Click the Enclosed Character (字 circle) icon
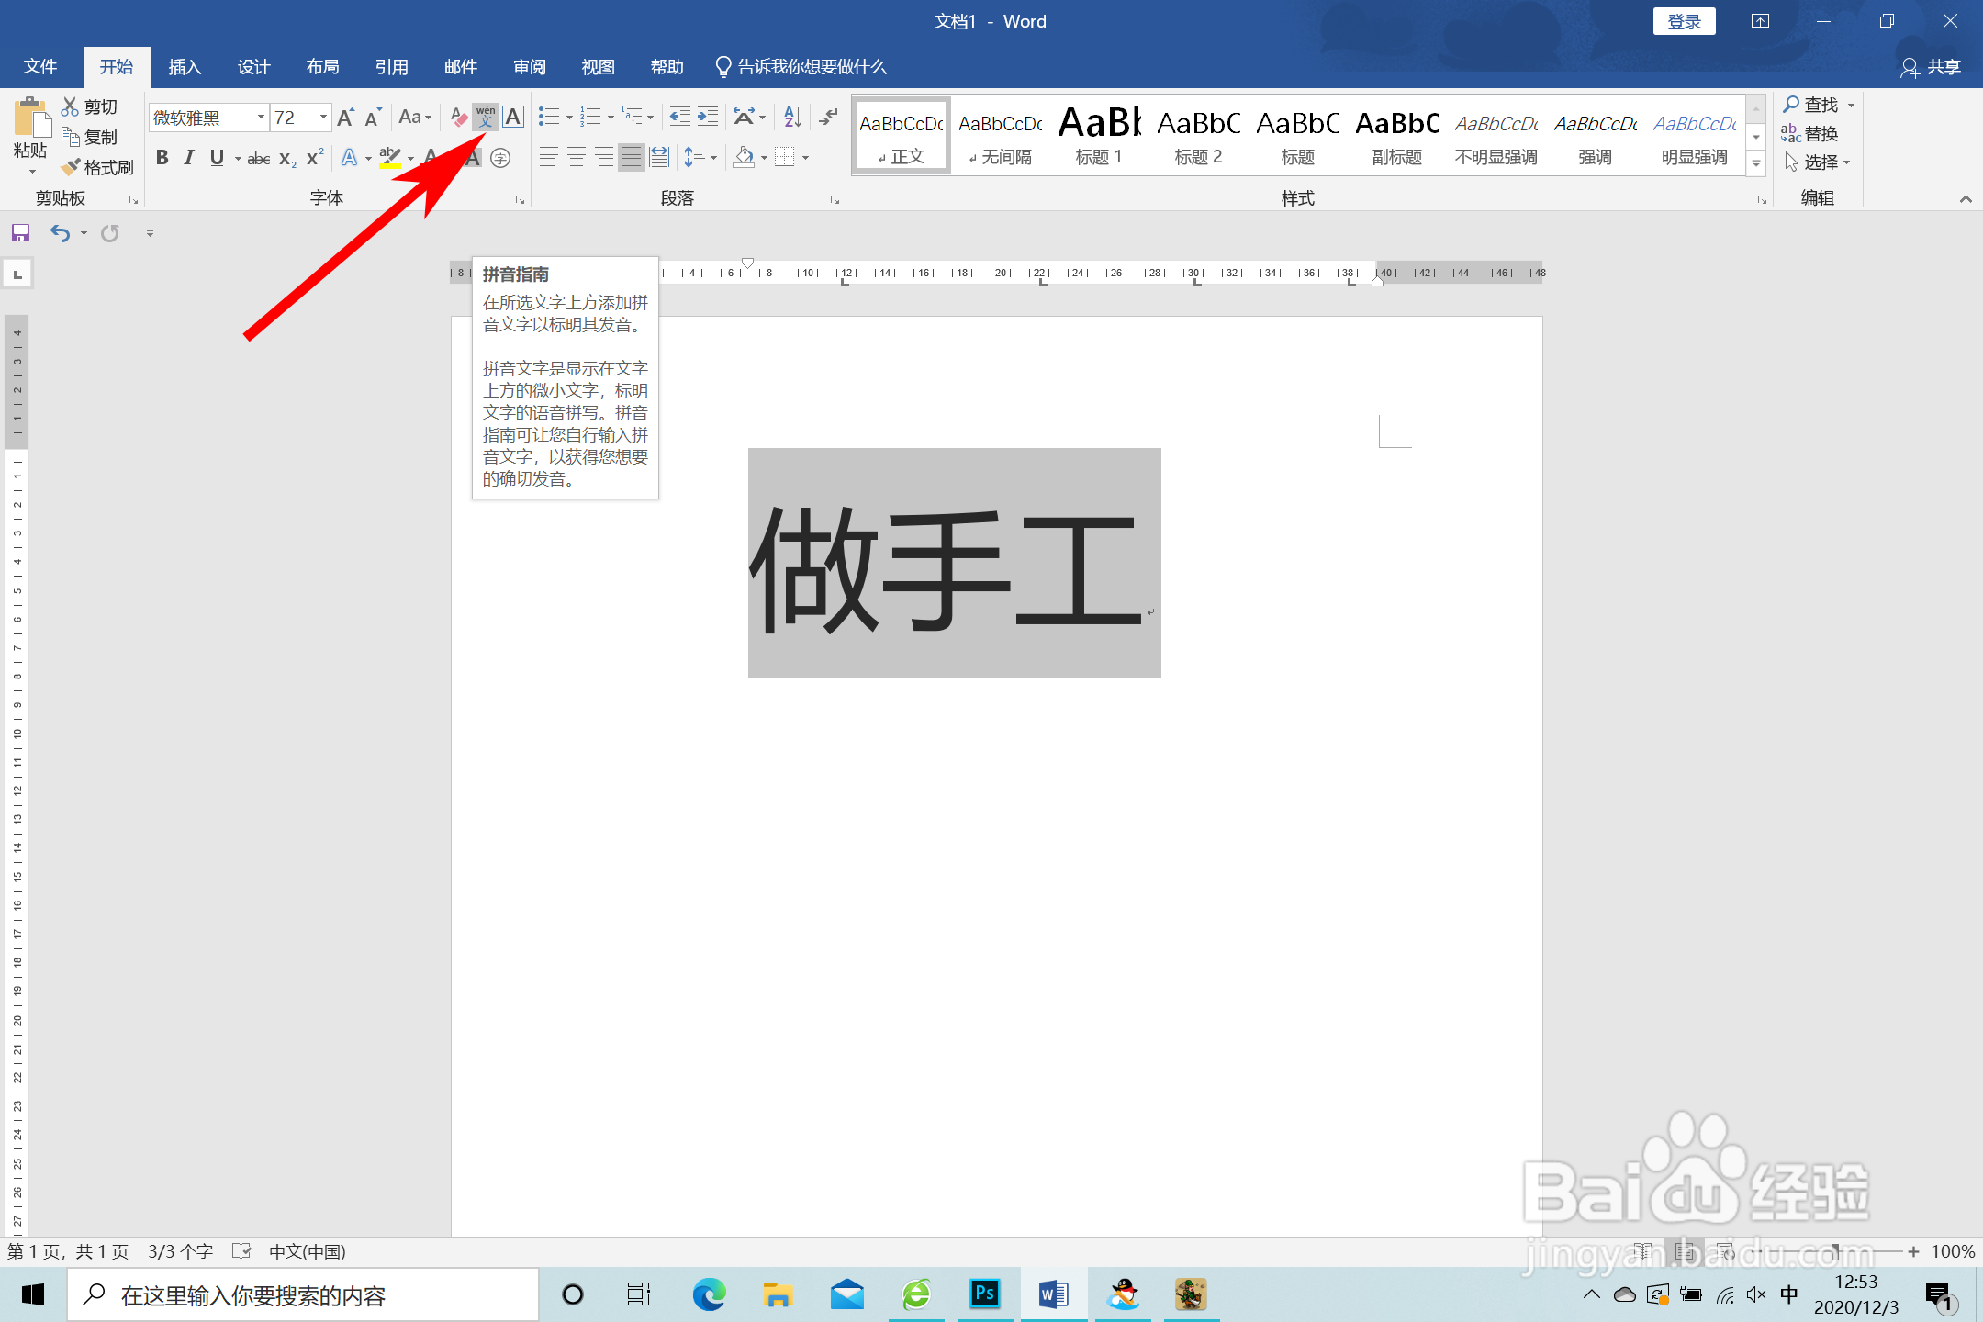This screenshot has height=1322, width=1983. (x=500, y=158)
